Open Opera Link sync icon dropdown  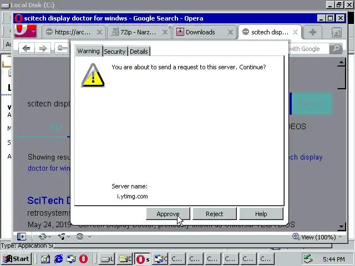point(44,237)
